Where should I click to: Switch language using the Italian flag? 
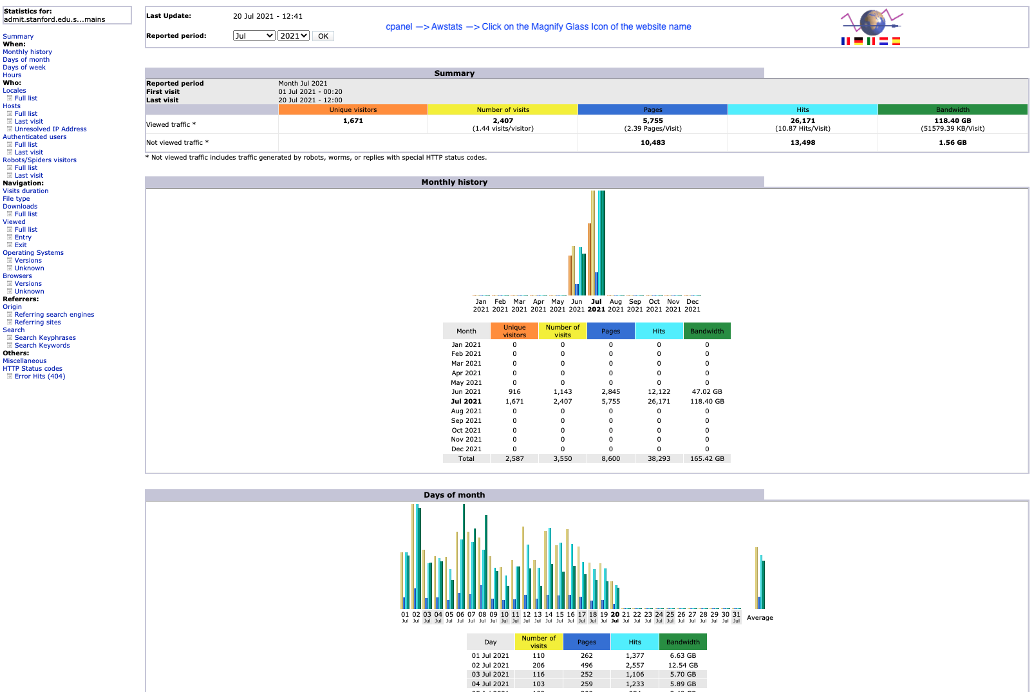[x=871, y=41]
